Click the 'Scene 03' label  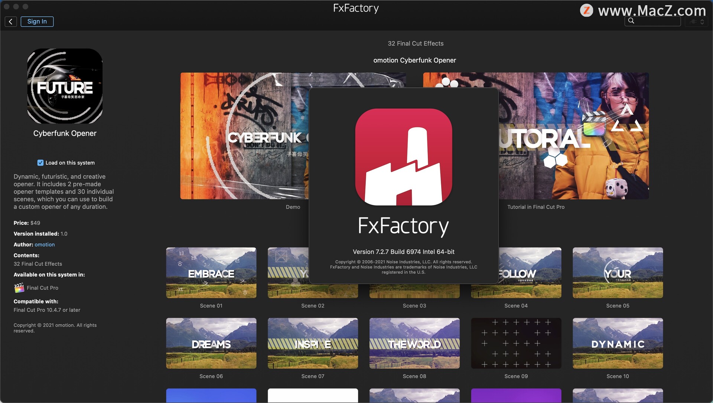414,306
